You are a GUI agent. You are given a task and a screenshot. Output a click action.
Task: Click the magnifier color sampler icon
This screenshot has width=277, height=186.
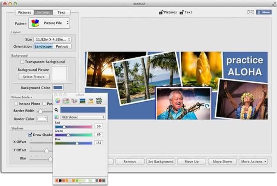coord(56,110)
